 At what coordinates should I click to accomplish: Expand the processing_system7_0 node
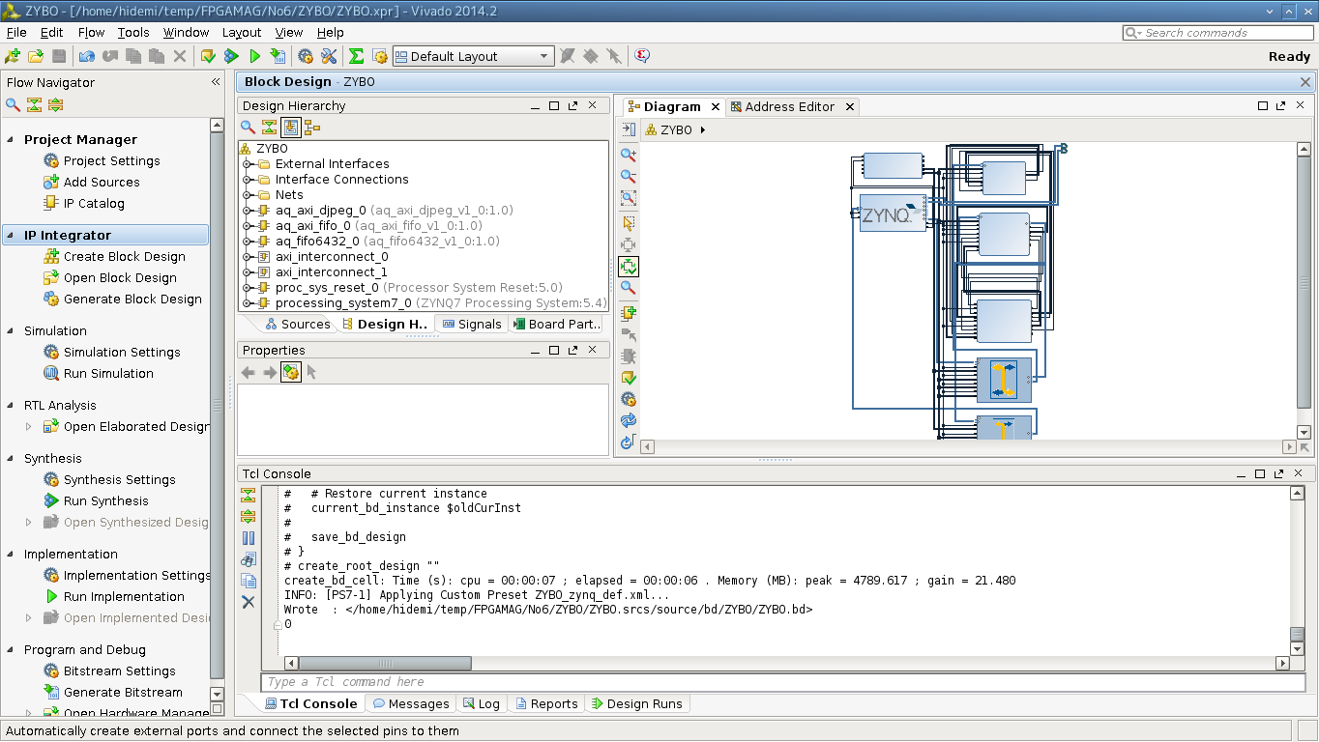tap(248, 303)
